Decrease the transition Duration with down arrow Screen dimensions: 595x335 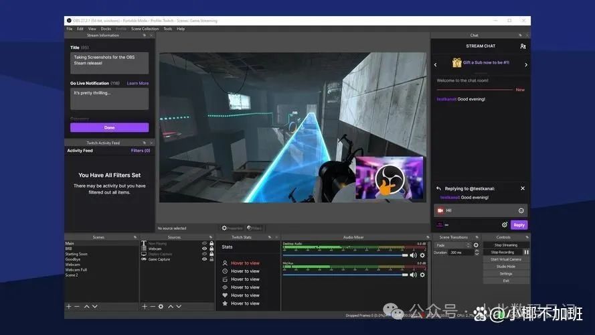point(477,254)
